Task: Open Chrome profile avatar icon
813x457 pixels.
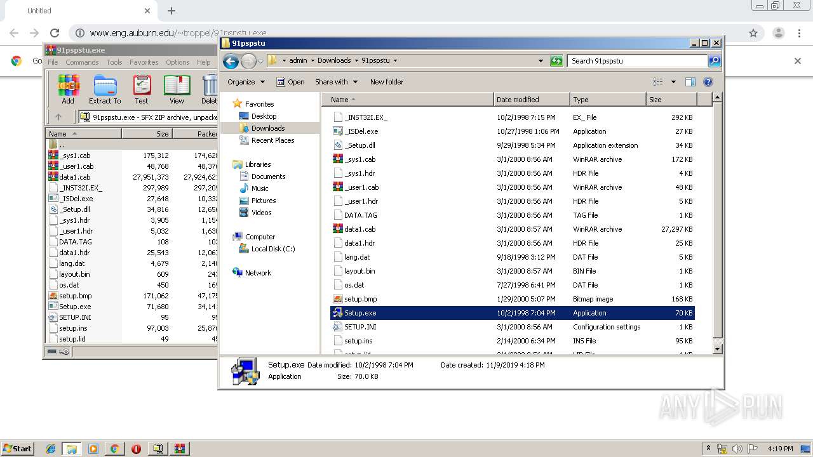Action: tap(779, 33)
